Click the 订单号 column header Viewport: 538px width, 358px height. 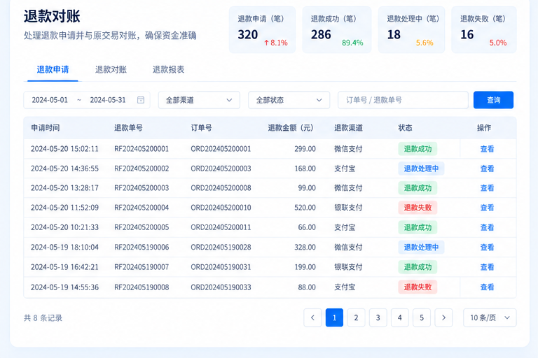(201, 128)
